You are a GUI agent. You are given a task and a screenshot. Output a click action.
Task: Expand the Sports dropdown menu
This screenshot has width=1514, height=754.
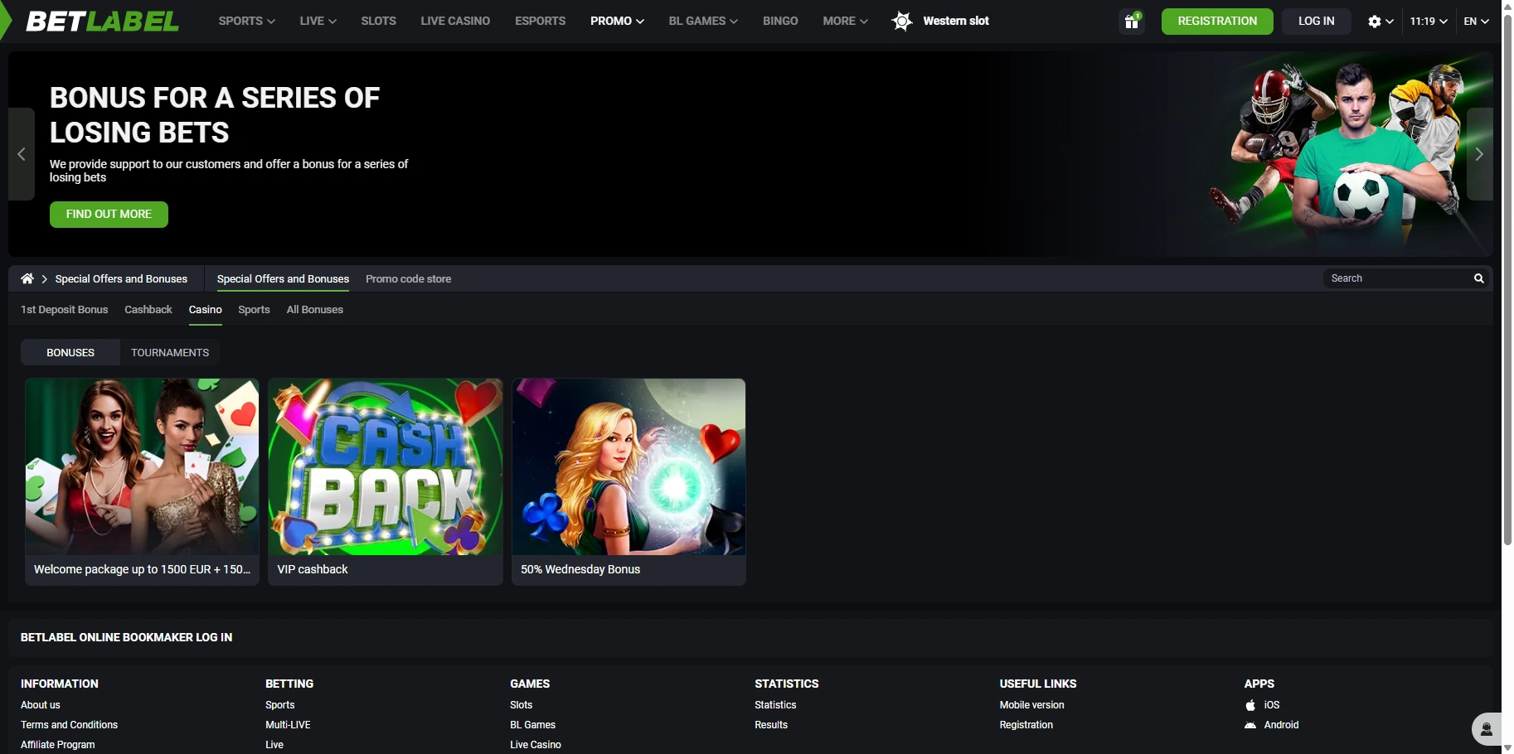(x=246, y=22)
